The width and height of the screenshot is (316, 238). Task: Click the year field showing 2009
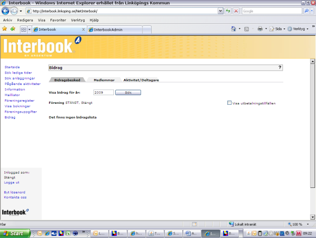click(103, 92)
